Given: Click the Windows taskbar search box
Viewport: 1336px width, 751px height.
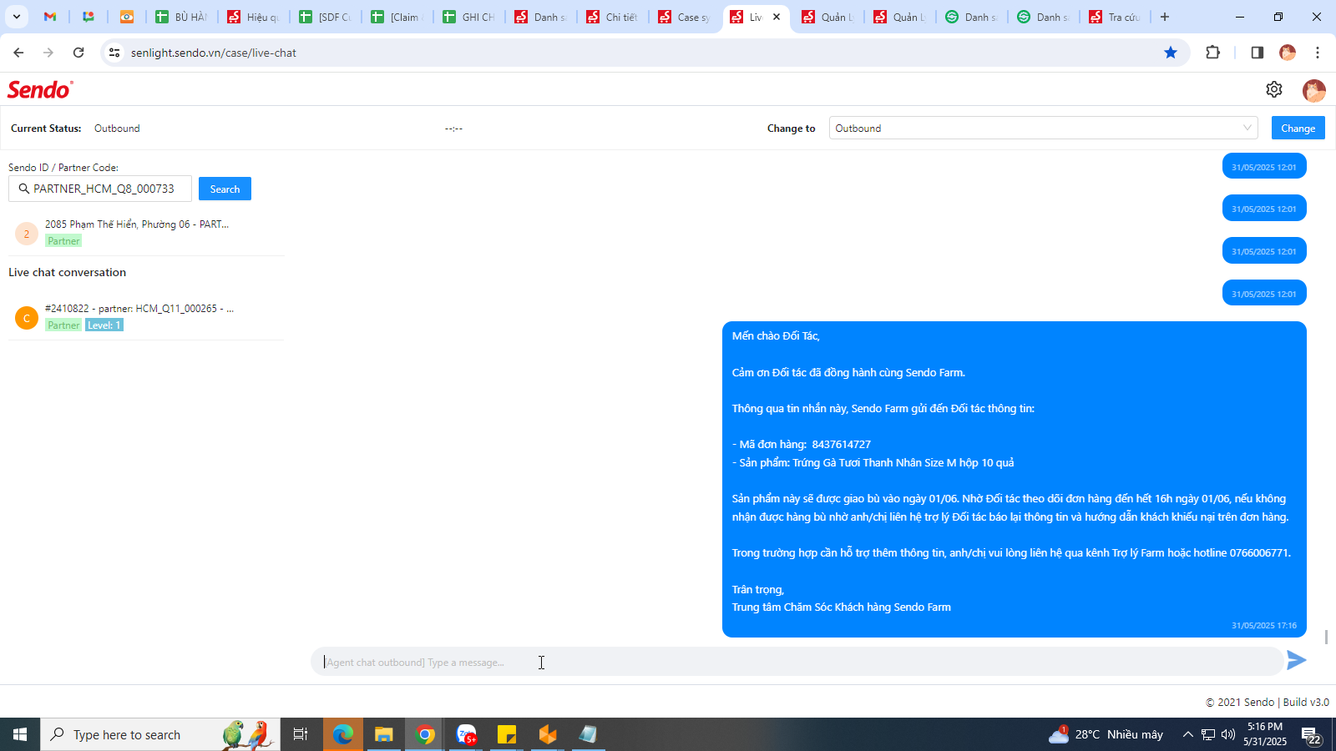Looking at the screenshot, I should click(160, 734).
